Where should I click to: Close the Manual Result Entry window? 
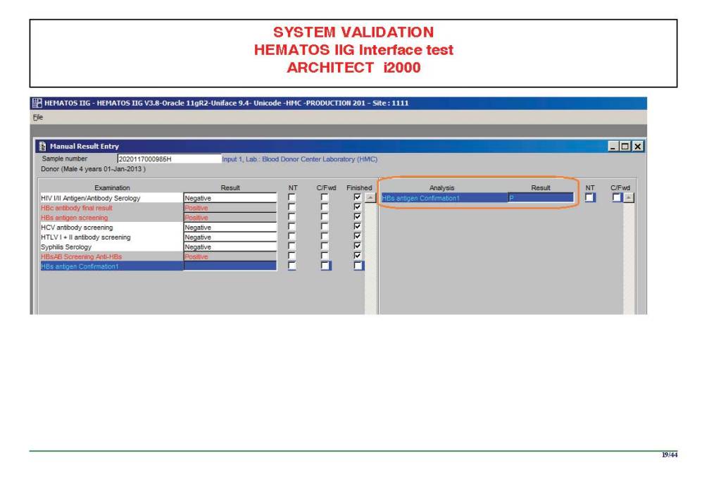[637, 146]
